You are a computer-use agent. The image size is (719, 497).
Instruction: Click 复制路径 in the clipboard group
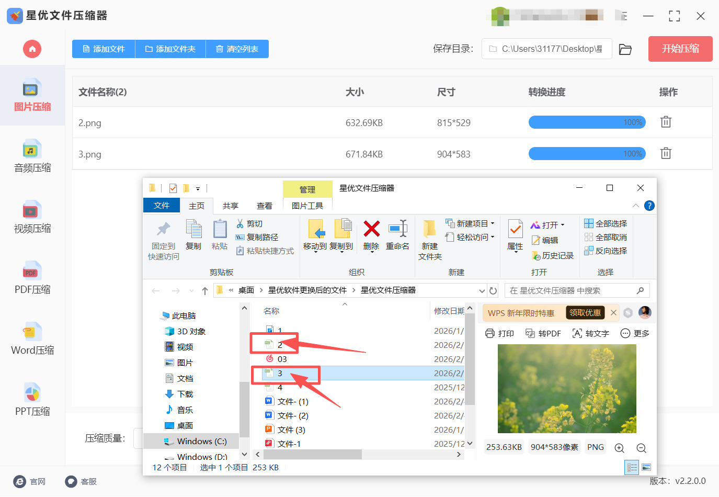point(257,238)
